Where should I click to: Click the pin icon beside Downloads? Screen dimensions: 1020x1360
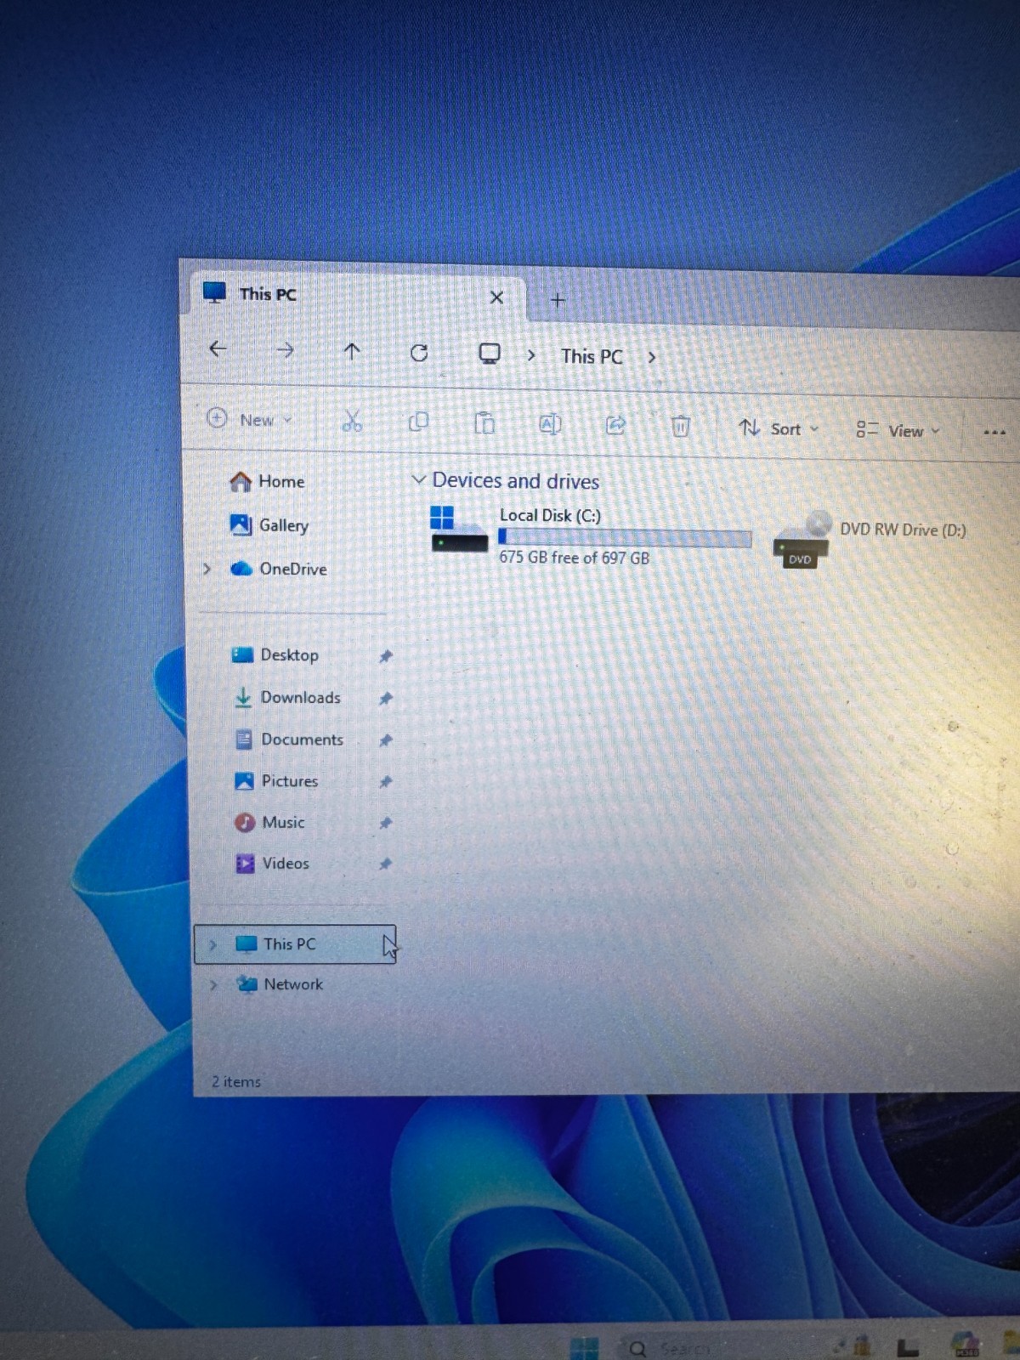point(385,699)
